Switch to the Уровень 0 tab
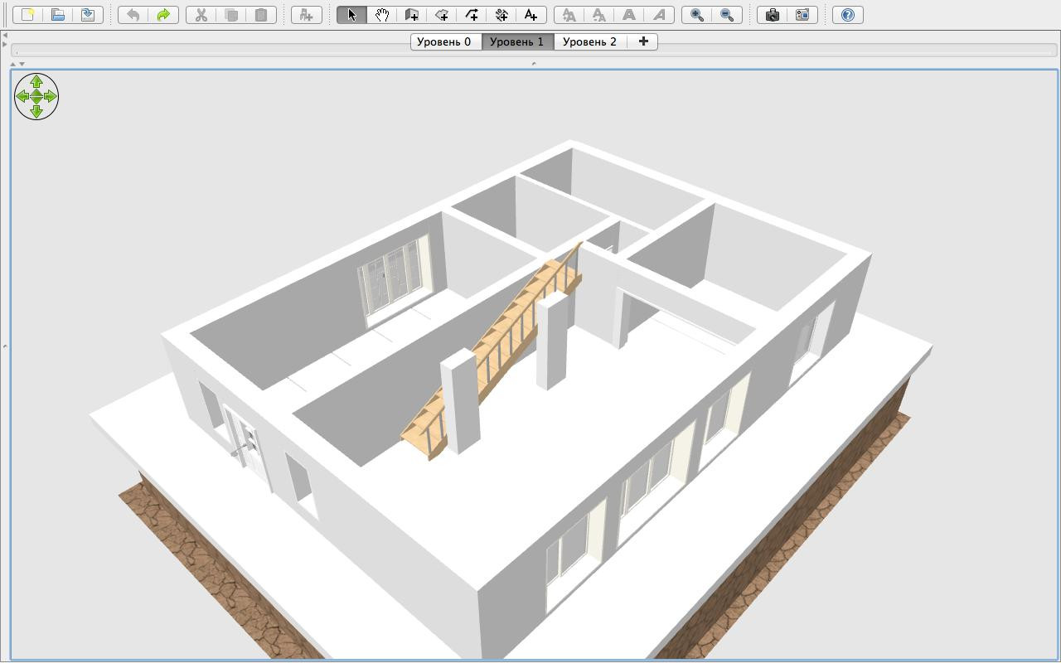Screen dimensions: 1061x663 444,41
